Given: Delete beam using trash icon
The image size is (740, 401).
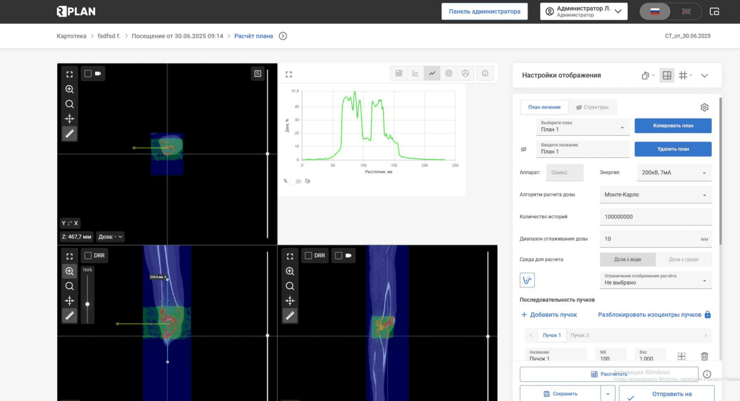Looking at the screenshot, I should click(704, 356).
